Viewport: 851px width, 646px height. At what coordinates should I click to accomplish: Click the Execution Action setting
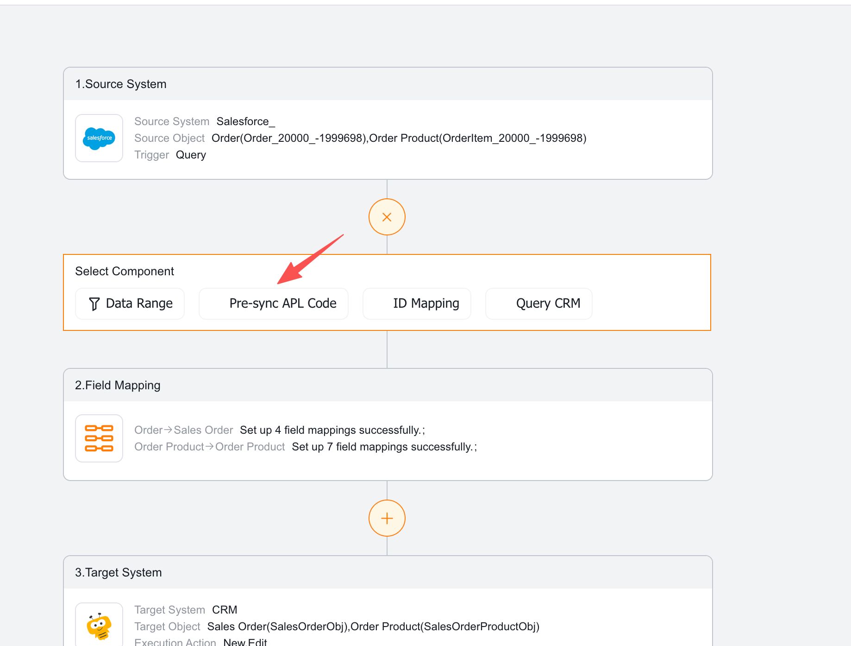tap(244, 642)
